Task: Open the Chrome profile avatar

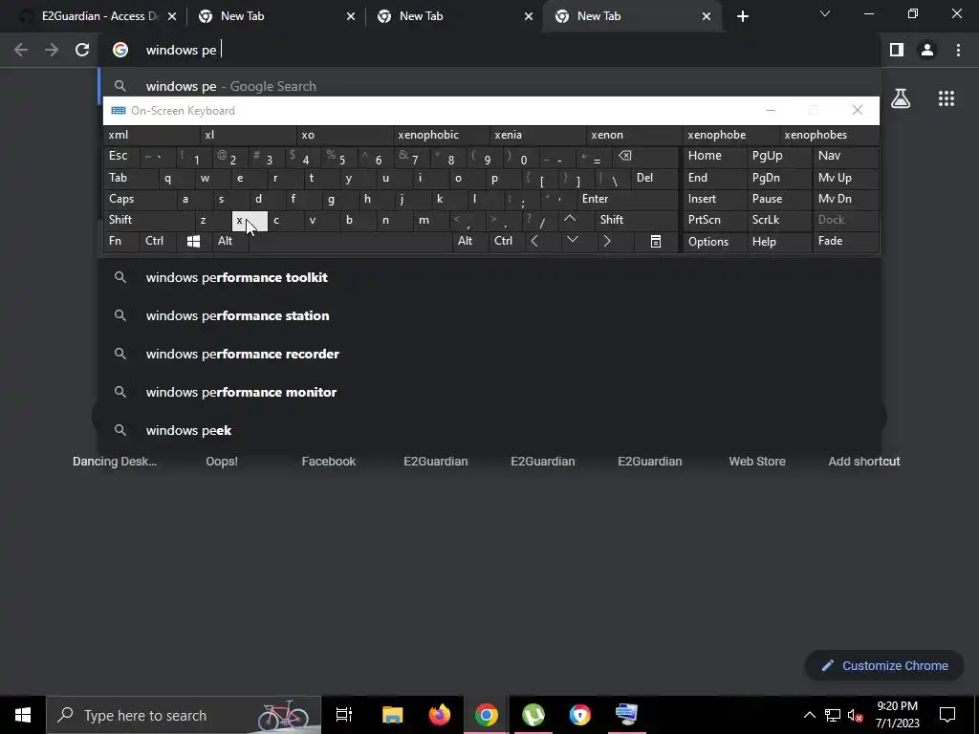Action: 927,50
